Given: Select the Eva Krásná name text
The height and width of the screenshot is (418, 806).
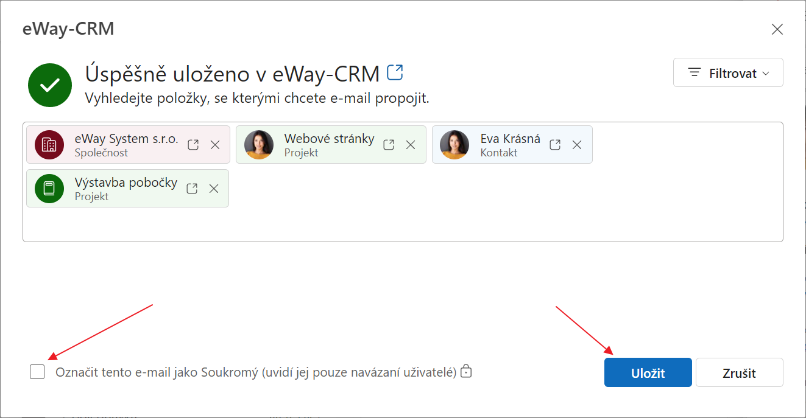Looking at the screenshot, I should pos(510,139).
